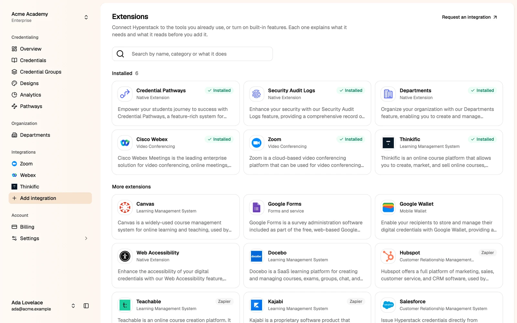
Task: Click the Zapier badge on Teachable card
Action: pos(224,301)
